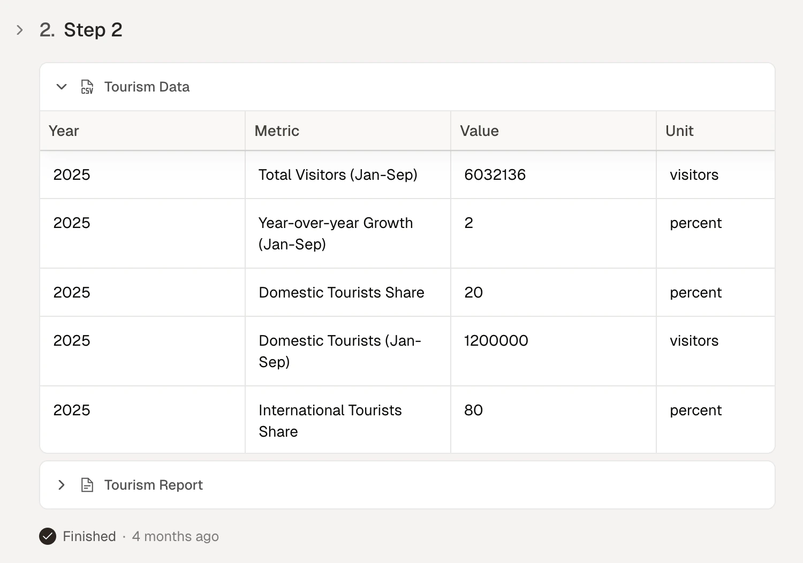
Task: Expand the Step 2 section chevron
Action: pyautogui.click(x=20, y=30)
